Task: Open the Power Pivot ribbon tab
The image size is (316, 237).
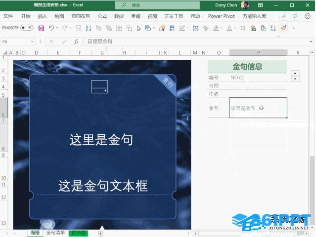Action: [x=221, y=16]
